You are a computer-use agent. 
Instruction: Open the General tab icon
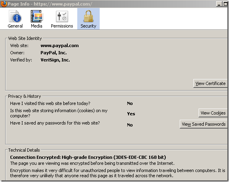15,19
